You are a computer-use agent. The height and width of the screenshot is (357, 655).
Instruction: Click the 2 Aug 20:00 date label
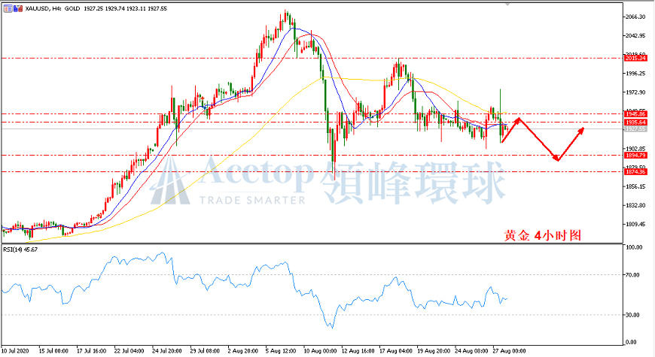click(x=242, y=351)
